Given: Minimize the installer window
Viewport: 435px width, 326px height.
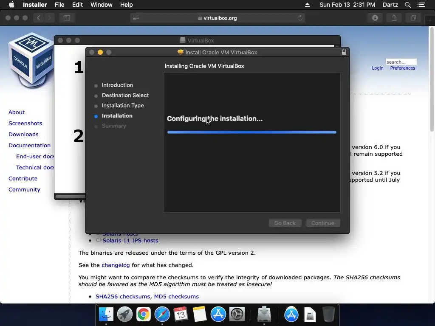Looking at the screenshot, I should [x=100, y=52].
